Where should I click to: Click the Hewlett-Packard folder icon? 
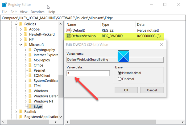coord(26,34)
